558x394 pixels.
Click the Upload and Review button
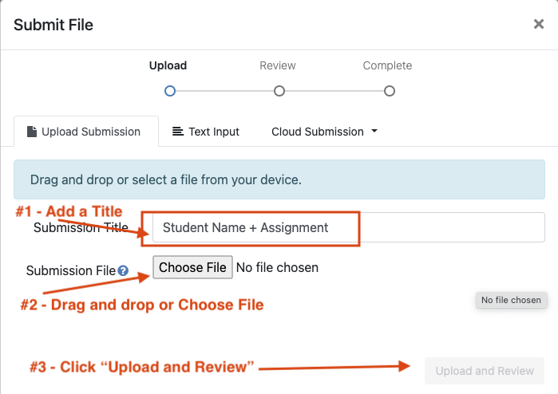point(485,371)
